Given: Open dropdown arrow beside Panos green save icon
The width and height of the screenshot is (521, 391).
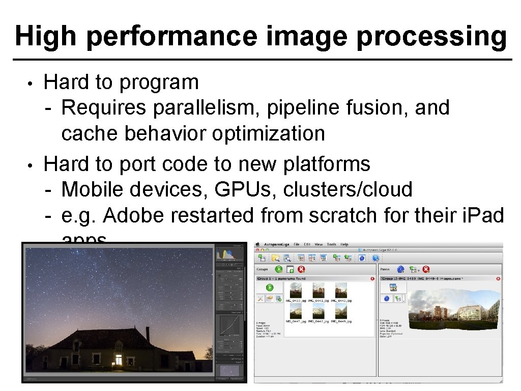Looking at the screenshot, I should point(419,271).
